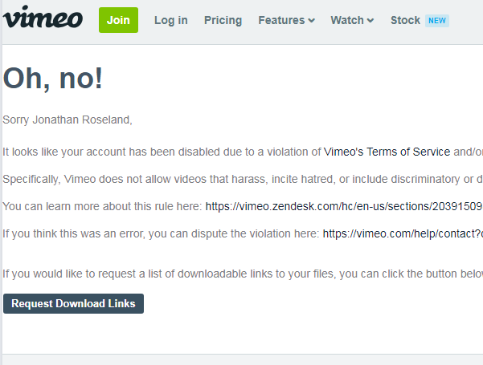Click the line starting 'If you would like to request'
Screen dimensions: 483x365
point(243,274)
